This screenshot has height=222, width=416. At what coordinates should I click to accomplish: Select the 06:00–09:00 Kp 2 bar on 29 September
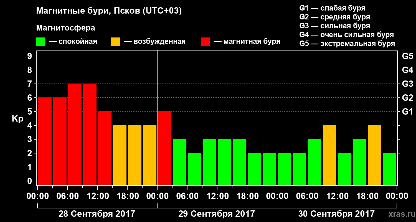(x=195, y=169)
